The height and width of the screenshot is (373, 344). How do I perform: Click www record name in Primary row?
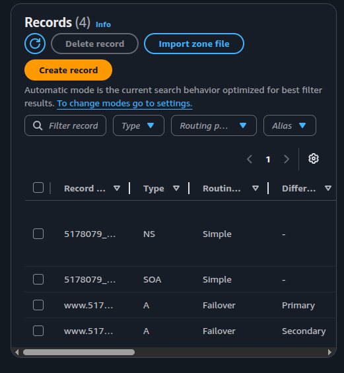click(x=88, y=306)
